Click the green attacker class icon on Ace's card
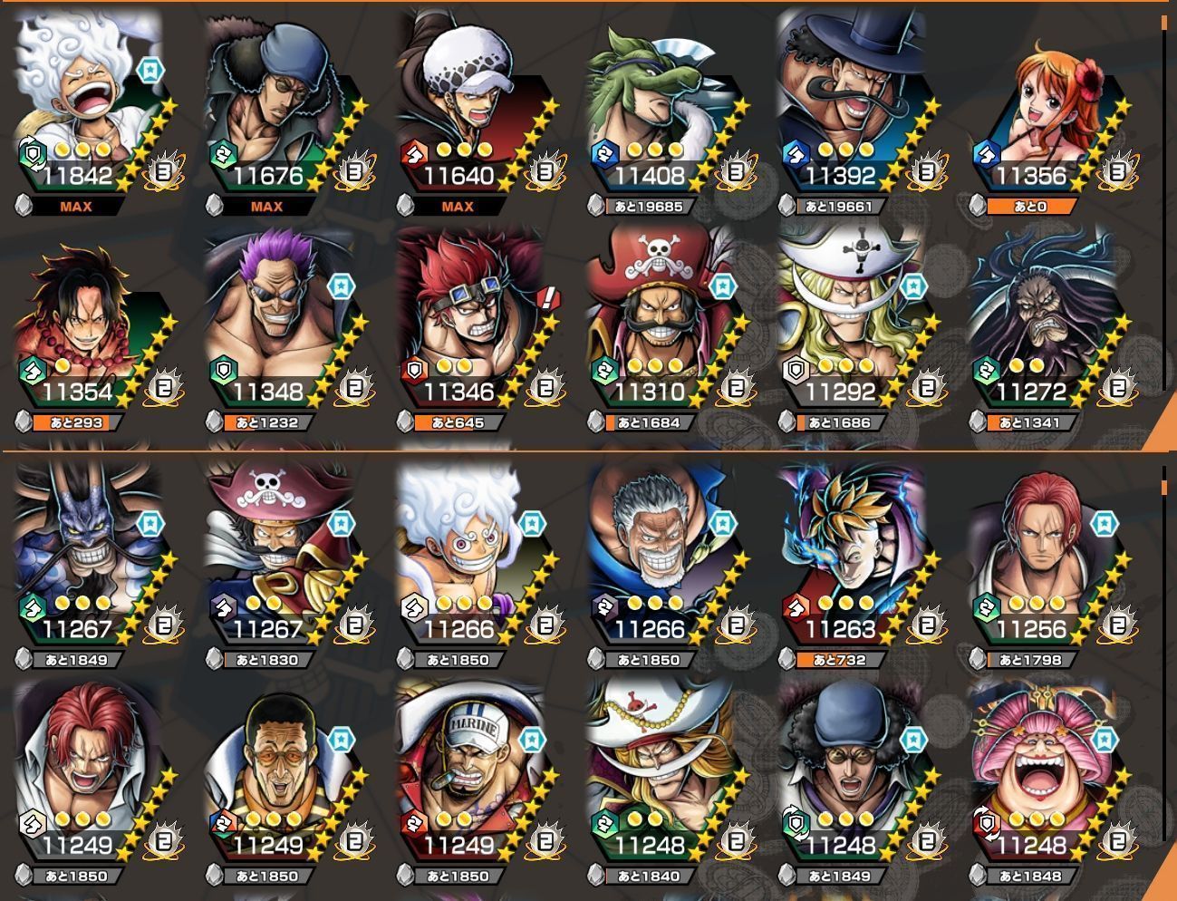 click(x=33, y=370)
